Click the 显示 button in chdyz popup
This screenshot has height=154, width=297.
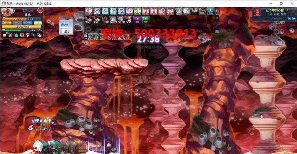[67, 31]
